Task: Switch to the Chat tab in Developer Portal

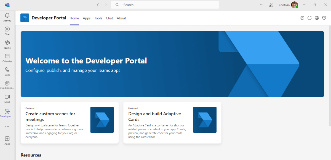Action: pos(110,18)
